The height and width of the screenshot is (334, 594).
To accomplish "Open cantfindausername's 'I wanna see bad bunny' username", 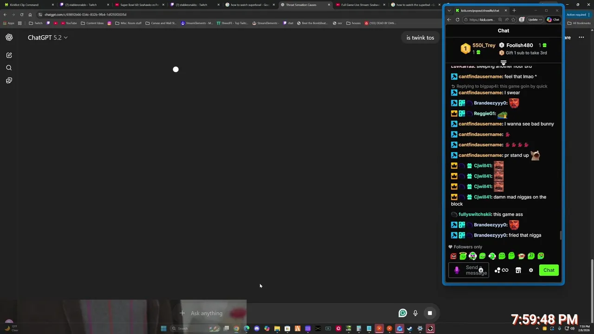I will pyautogui.click(x=480, y=124).
